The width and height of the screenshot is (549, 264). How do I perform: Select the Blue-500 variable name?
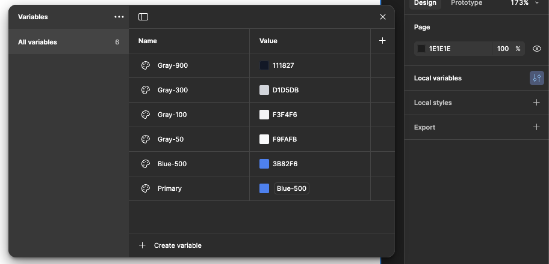[x=172, y=164]
